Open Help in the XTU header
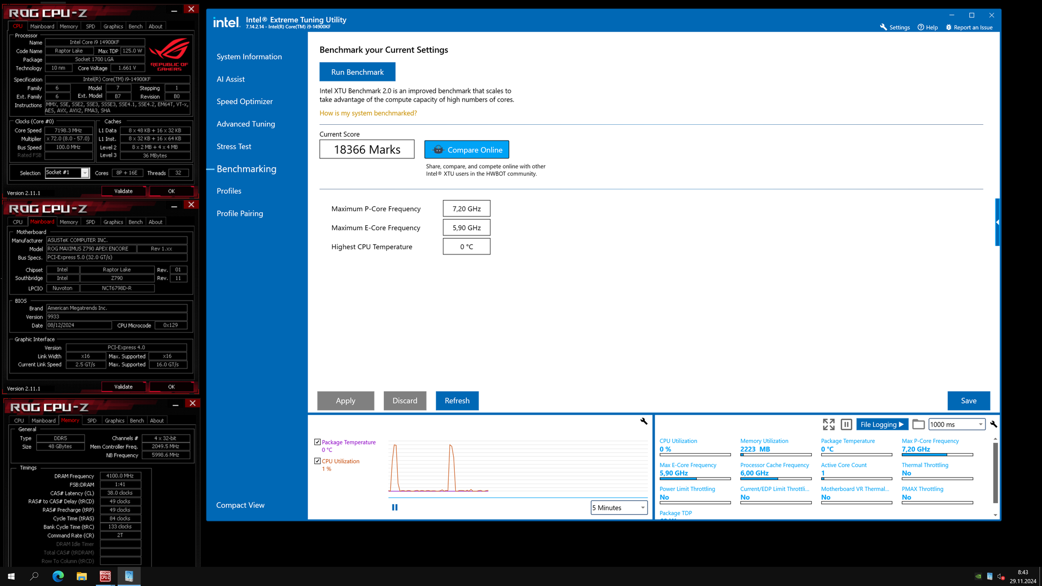1042x586 pixels. [x=927, y=27]
